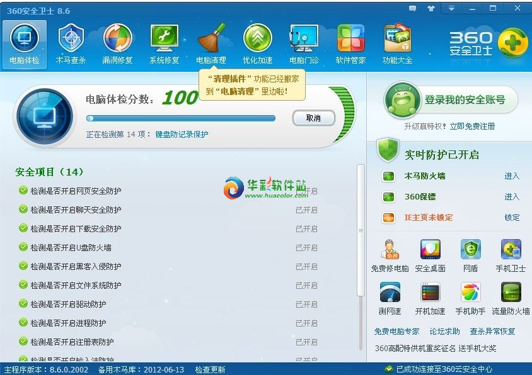Click the orange IE主页未锁定 icon

click(x=388, y=218)
